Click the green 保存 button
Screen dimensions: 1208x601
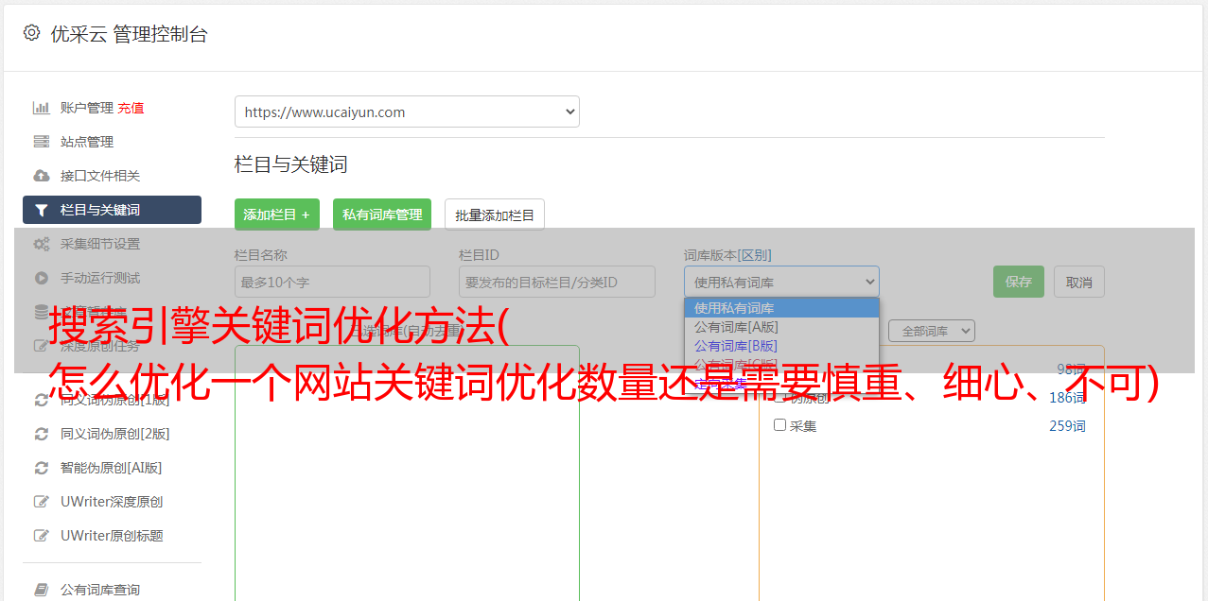(x=1019, y=282)
